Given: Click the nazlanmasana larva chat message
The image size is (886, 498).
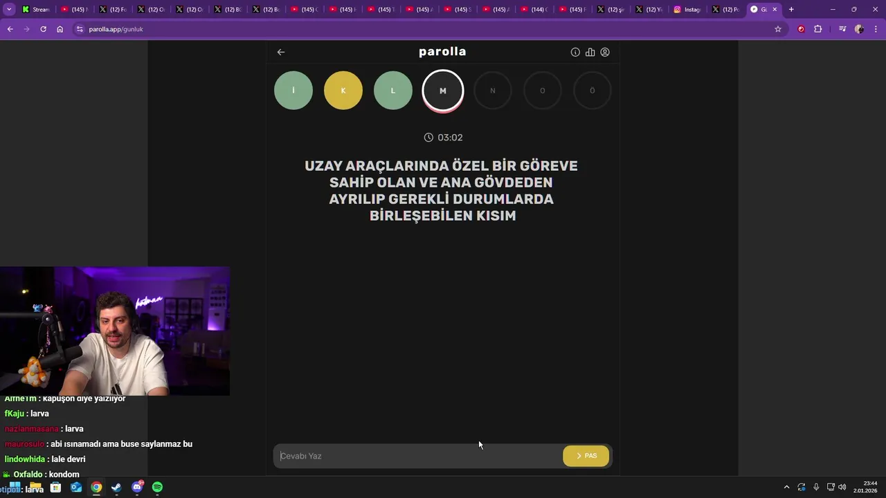Looking at the screenshot, I should click(x=44, y=429).
